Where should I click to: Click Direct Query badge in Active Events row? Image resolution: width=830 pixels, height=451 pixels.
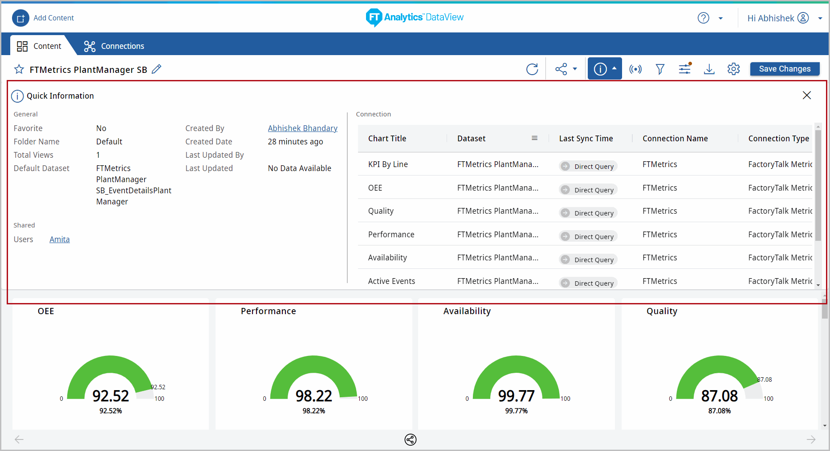point(588,283)
